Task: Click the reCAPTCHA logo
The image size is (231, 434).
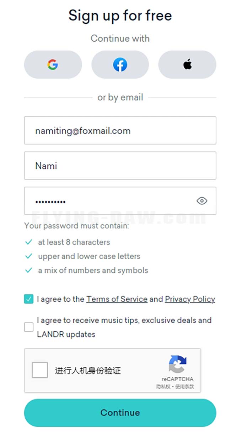Action: [177, 364]
